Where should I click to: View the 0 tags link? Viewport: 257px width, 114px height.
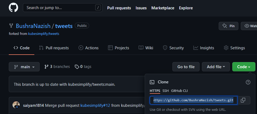pos(83,67)
